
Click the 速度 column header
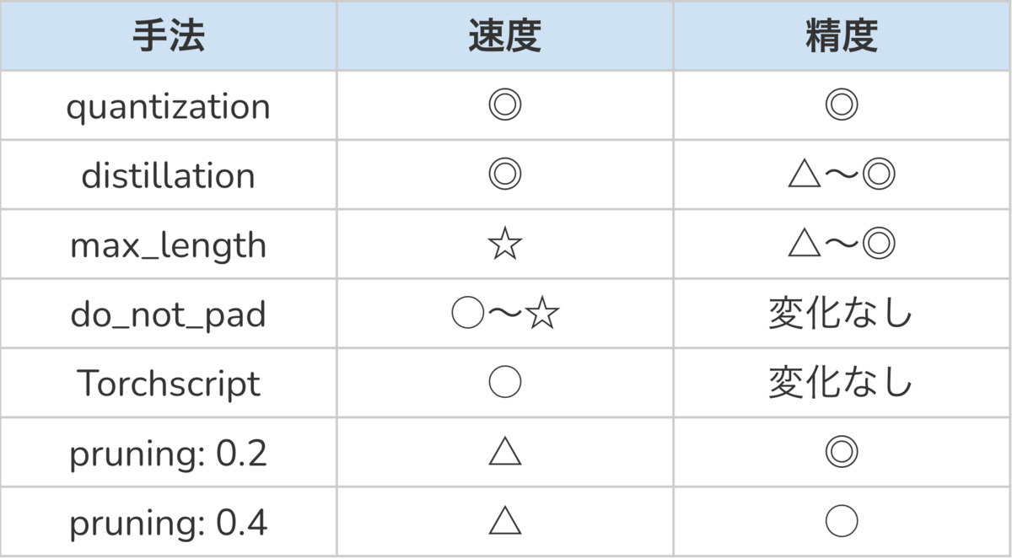(504, 35)
